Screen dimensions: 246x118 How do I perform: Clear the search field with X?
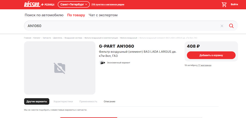click(x=222, y=26)
